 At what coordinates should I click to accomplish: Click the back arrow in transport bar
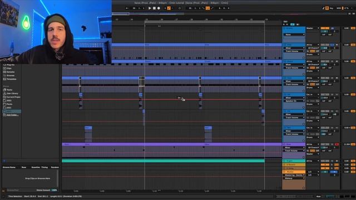tap(127, 8)
